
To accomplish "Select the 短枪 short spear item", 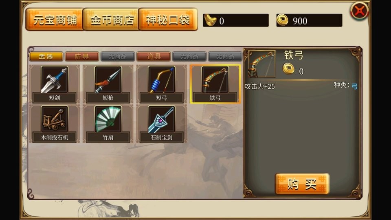I will coord(108,84).
